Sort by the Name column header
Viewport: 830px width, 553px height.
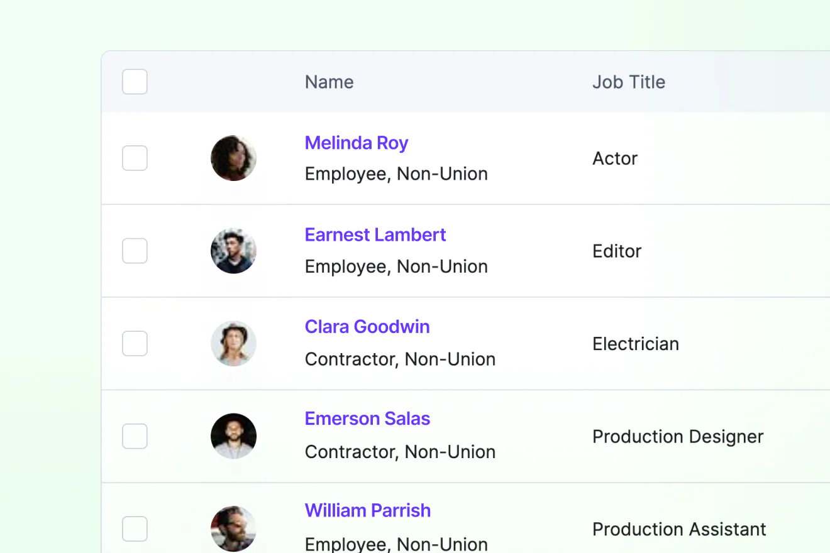point(329,82)
